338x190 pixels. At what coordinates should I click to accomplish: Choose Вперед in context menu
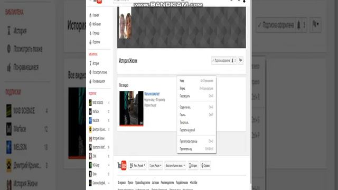[x=196, y=88]
